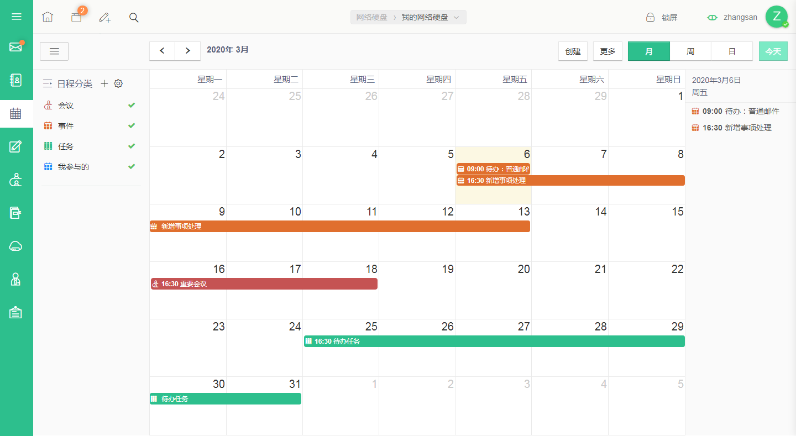Select day 20 in the calendar
The image size is (796, 436).
coord(524,269)
